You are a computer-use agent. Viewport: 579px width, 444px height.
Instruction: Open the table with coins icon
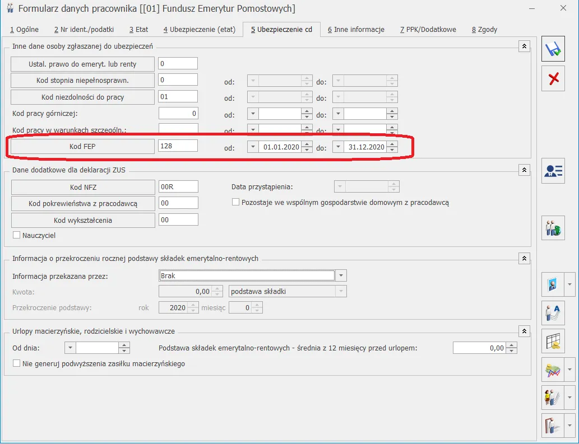pyautogui.click(x=553, y=341)
